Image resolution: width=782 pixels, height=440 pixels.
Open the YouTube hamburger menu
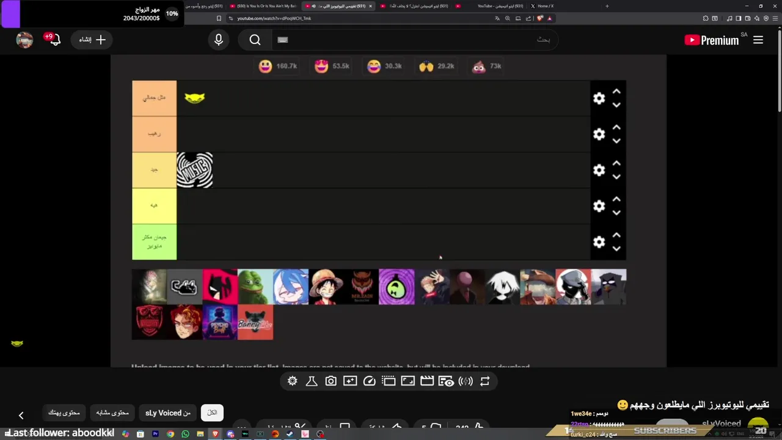click(x=758, y=40)
